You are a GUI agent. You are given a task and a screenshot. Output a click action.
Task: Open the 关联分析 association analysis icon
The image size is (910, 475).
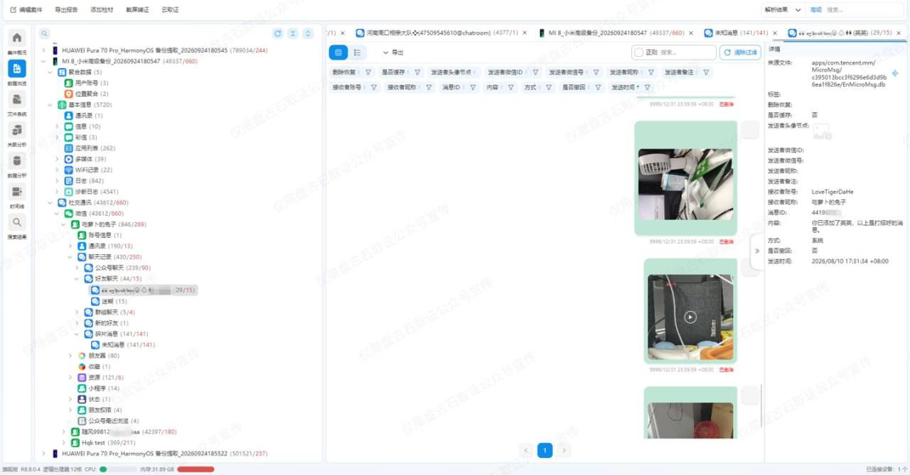(17, 130)
